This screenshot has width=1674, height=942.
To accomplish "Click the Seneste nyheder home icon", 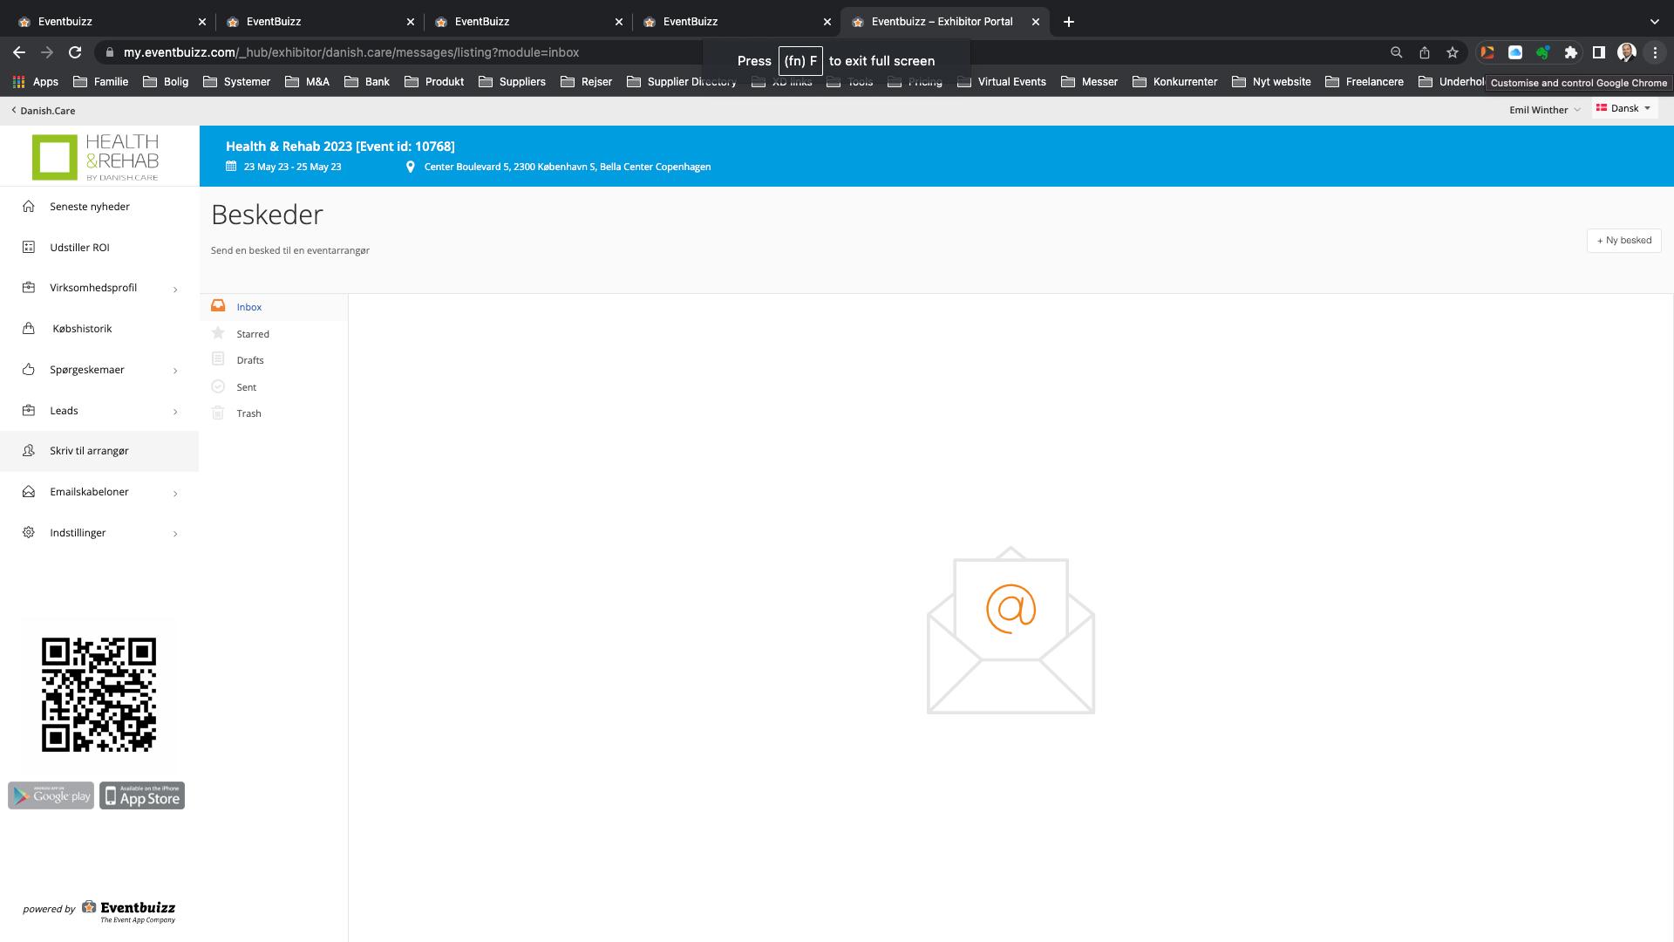I will [29, 207].
